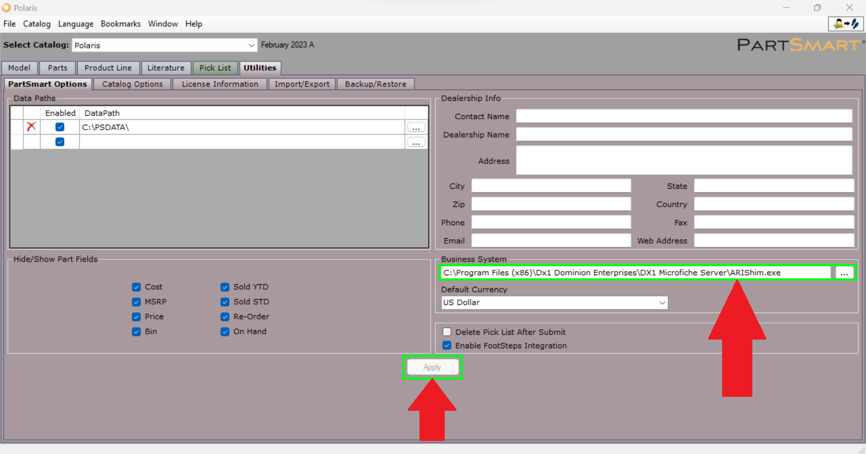This screenshot has height=454, width=866.
Task: Click the Country input field
Action: click(774, 204)
